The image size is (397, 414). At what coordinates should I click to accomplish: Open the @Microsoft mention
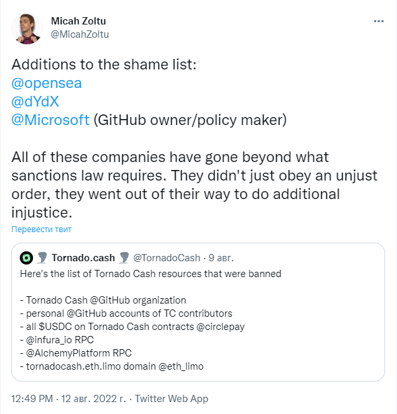50,120
